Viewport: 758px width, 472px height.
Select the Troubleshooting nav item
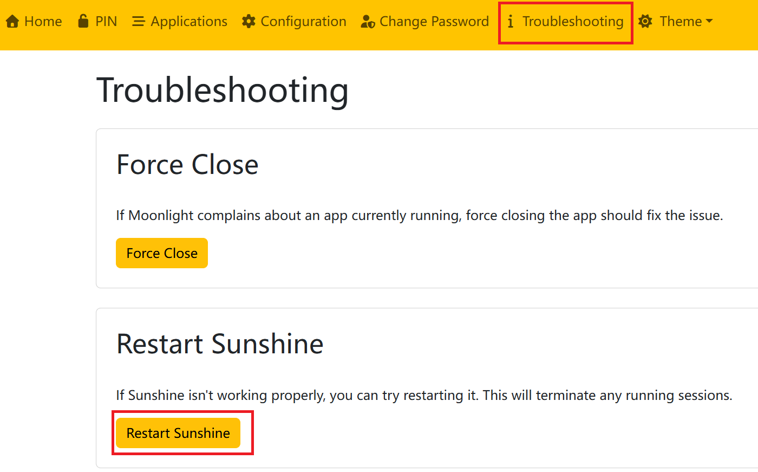point(566,22)
